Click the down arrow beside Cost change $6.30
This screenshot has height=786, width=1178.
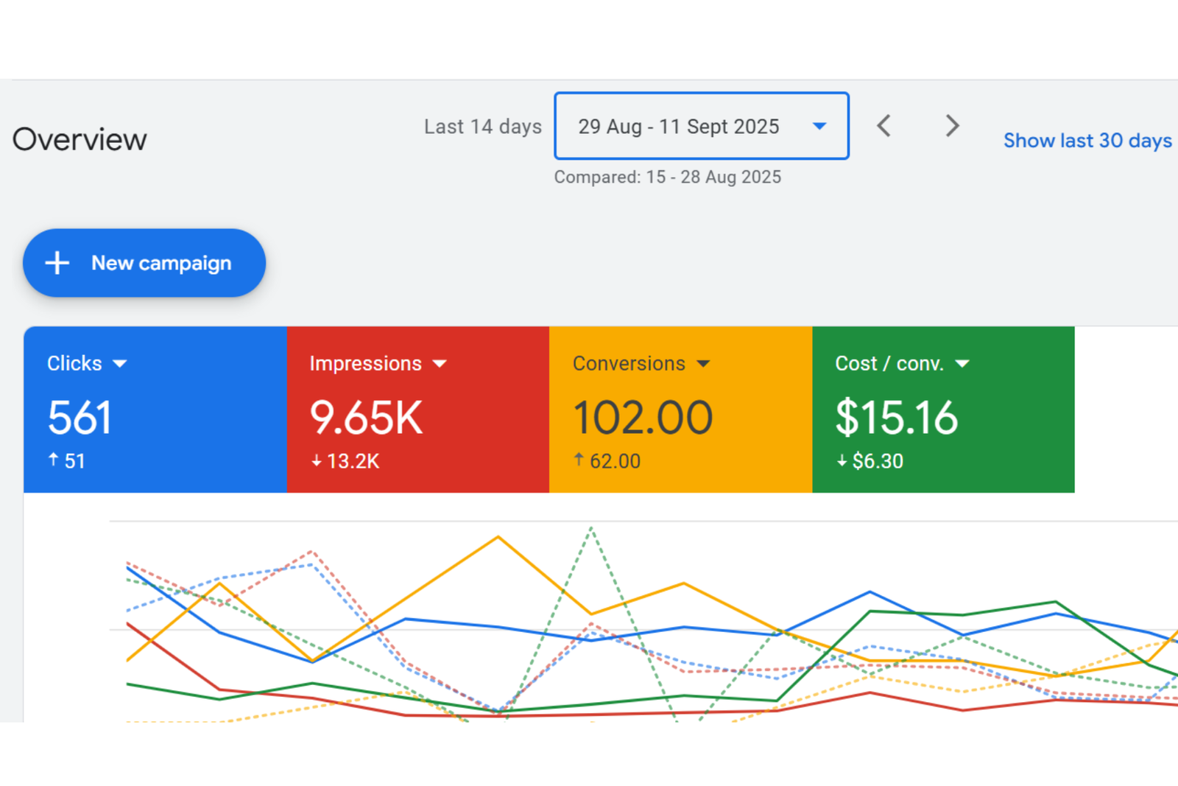842,461
